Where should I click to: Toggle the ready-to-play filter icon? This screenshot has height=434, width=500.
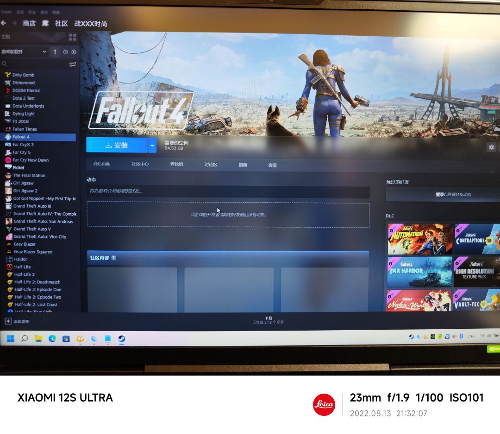pyautogui.click(x=74, y=52)
